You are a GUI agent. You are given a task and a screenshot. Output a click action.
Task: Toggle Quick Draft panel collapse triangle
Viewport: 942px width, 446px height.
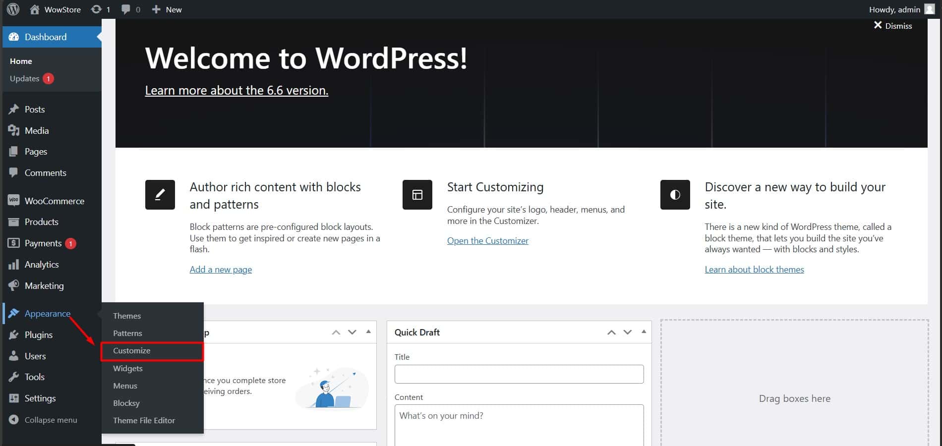(644, 332)
